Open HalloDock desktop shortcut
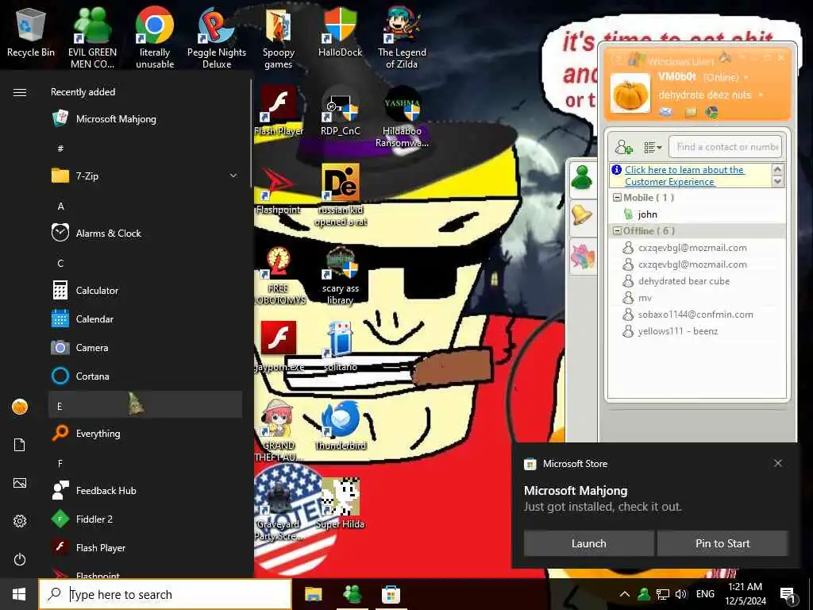Image resolution: width=813 pixels, height=610 pixels. click(x=340, y=32)
